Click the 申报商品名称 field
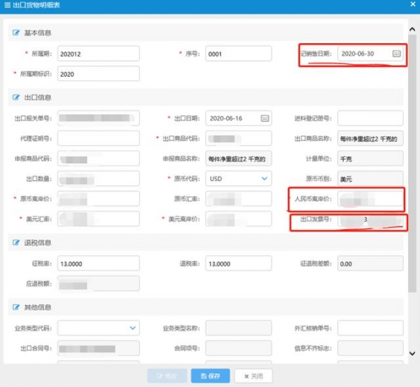The width and height of the screenshot is (420, 387). (x=238, y=159)
